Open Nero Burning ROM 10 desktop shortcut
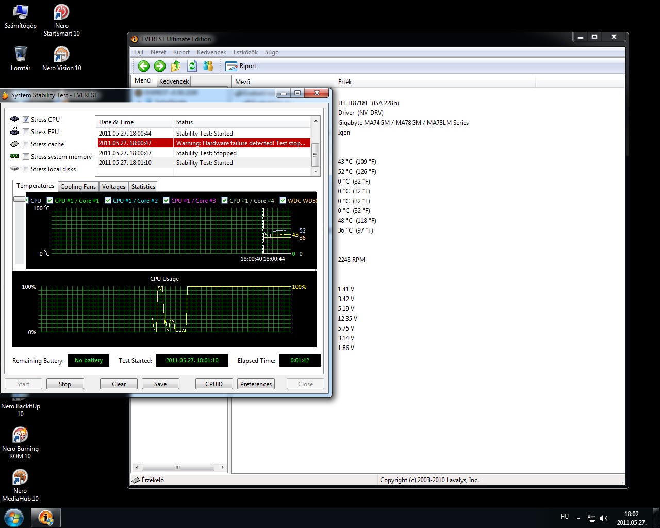660x528 pixels. (20, 443)
